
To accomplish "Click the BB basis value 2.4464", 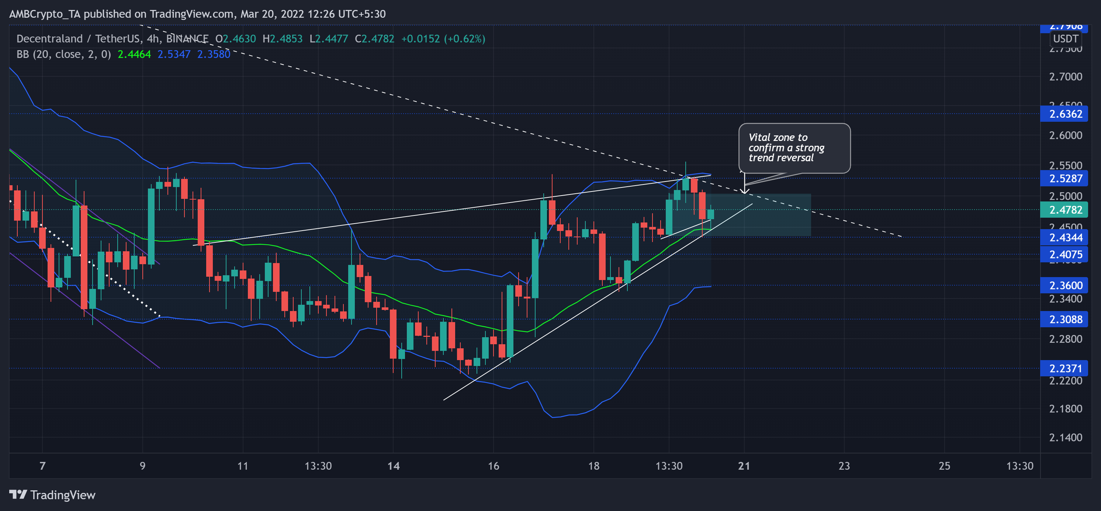I will 134,54.
